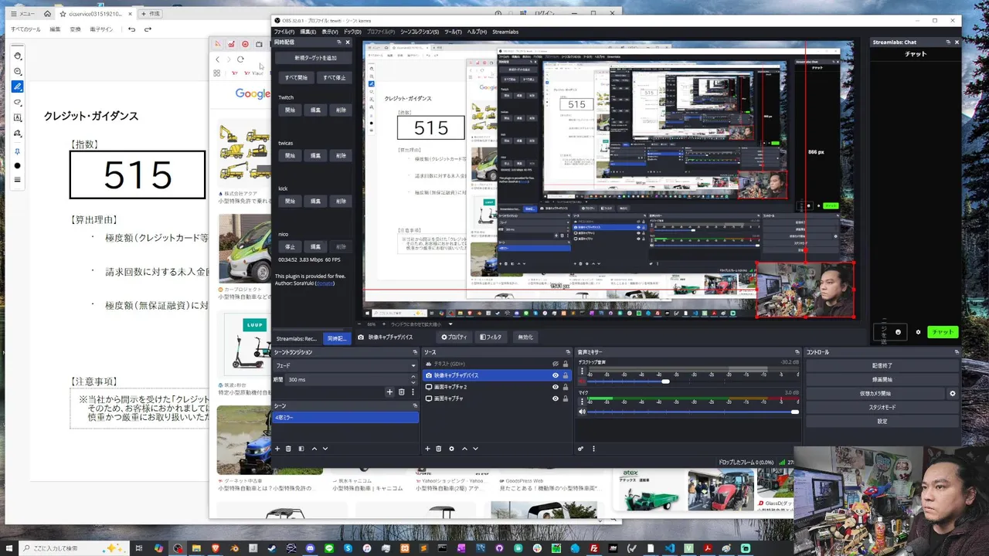Image resolution: width=989 pixels, height=556 pixels.
Task: Open OBS 編集(E) menu
Action: (x=308, y=32)
